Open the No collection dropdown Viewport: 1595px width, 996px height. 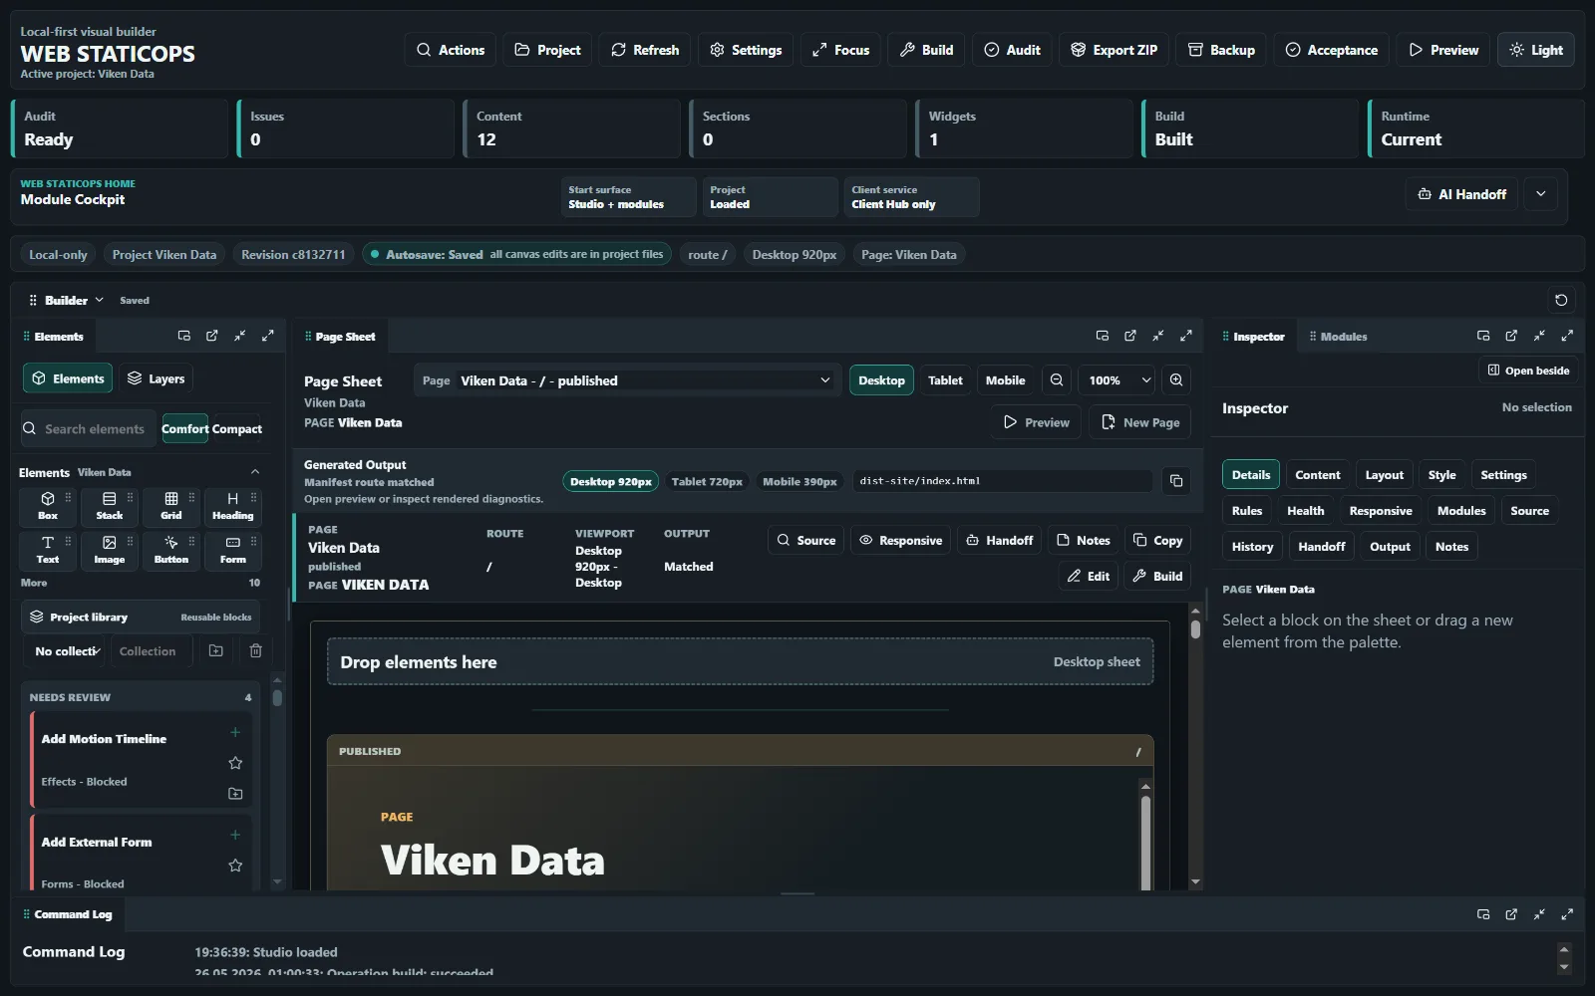66,651
